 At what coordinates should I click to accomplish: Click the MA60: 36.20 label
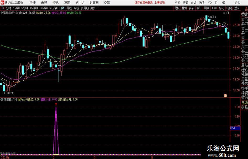[x=74, y=13]
